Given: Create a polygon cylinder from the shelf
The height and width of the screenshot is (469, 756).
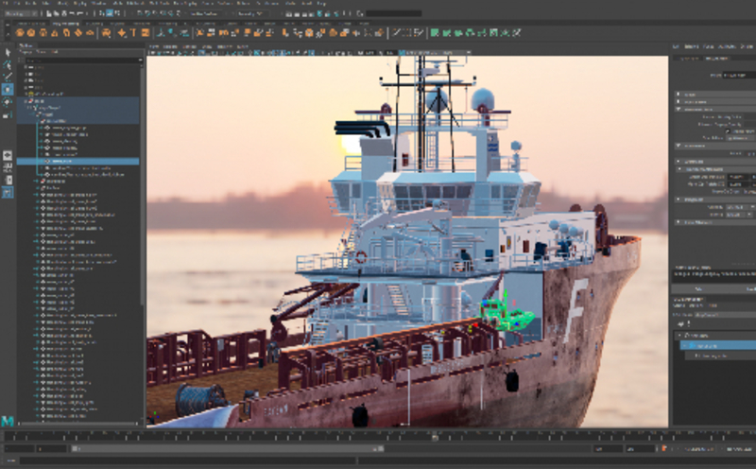Looking at the screenshot, I should pos(43,33).
